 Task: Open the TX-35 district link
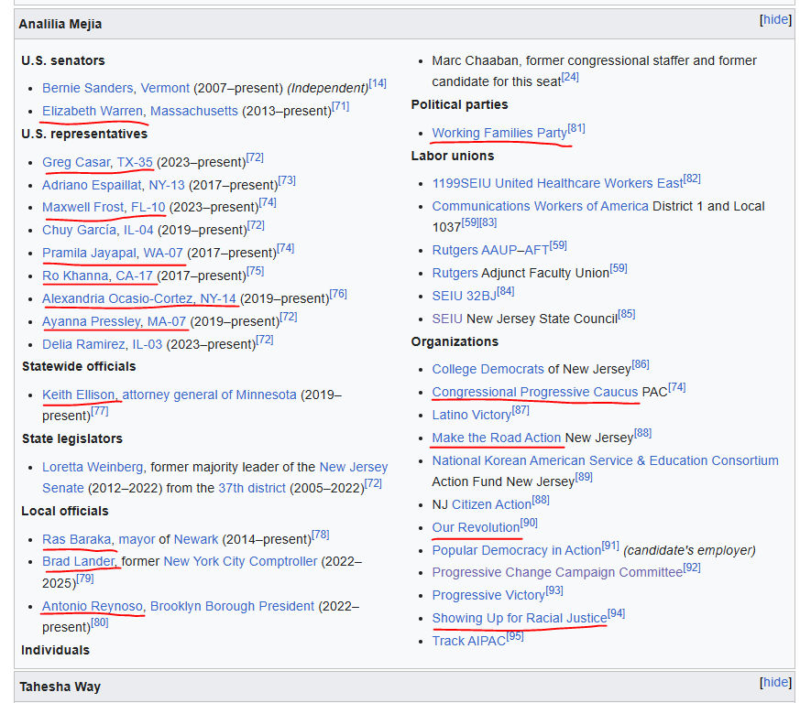click(x=135, y=162)
